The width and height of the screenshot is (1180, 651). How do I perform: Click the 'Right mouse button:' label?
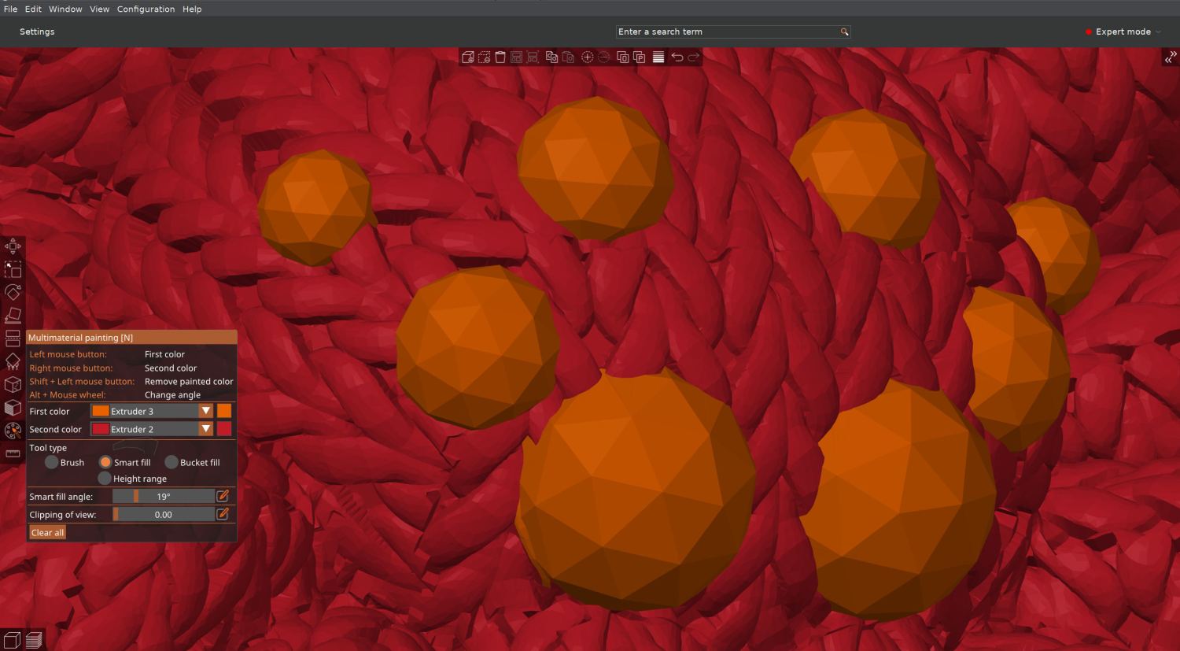71,368
